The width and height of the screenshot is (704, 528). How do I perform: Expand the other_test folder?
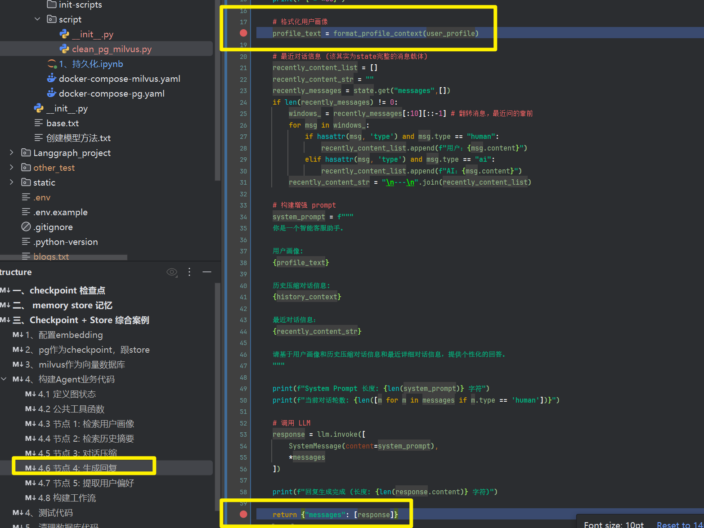(11, 168)
